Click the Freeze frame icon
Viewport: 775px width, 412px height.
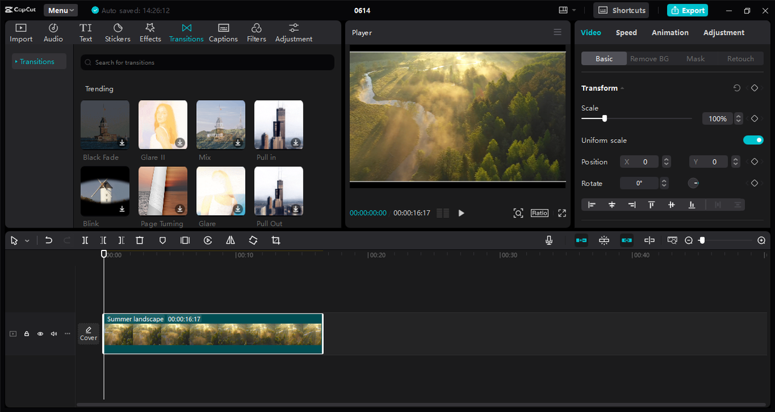pyautogui.click(x=185, y=240)
